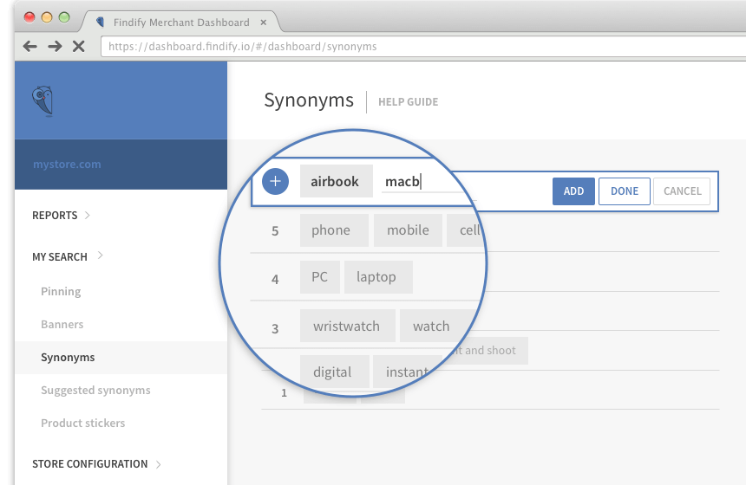The height and width of the screenshot is (485, 746).
Task: Open the HELP GUIDE link
Action: click(408, 102)
